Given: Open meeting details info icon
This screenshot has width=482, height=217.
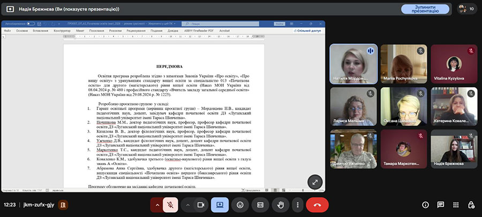Looking at the screenshot, I should click(x=425, y=205).
